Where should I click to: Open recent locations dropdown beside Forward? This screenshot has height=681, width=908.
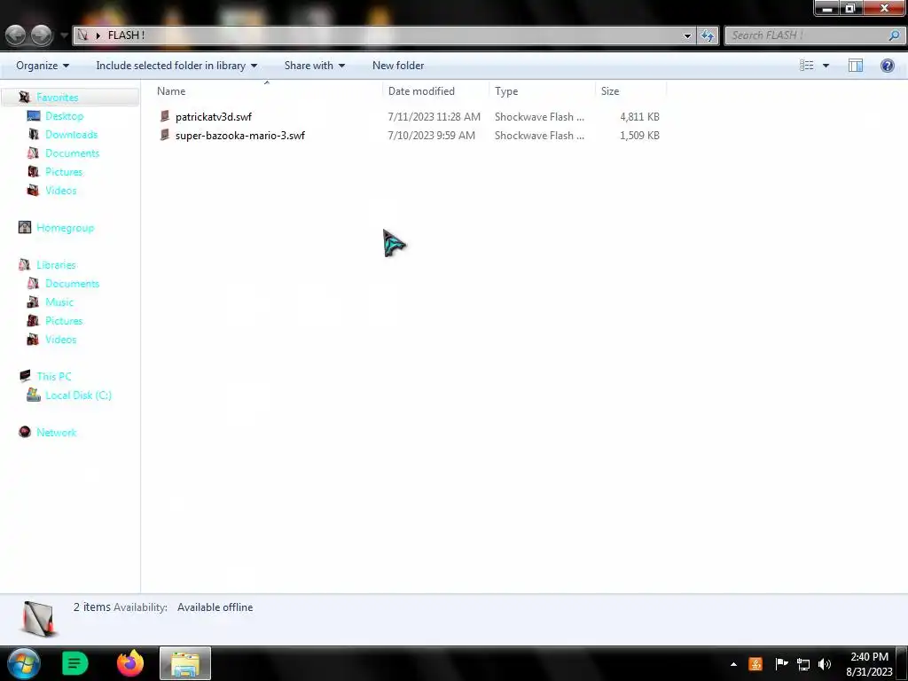(64, 35)
